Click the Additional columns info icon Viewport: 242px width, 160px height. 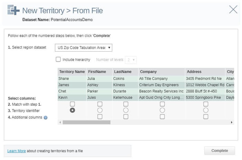[x=46, y=117]
